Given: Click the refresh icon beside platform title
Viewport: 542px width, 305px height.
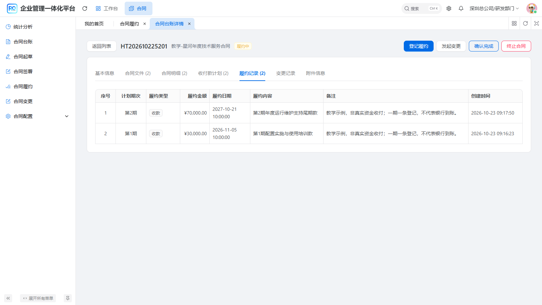Looking at the screenshot, I should coord(85,8).
